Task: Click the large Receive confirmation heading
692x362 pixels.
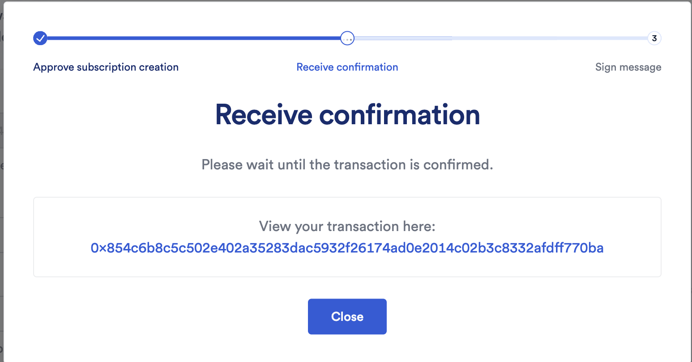Action: 347,115
